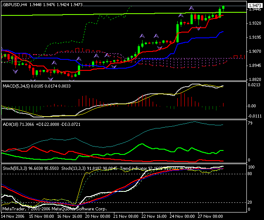Image resolution: width=264 pixels, height=220 pixels.
Task: Click the 1.9195 price axis label
Action: [255, 37]
